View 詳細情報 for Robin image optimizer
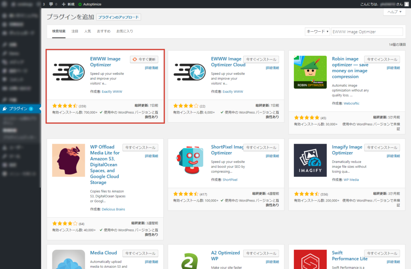 393,68
